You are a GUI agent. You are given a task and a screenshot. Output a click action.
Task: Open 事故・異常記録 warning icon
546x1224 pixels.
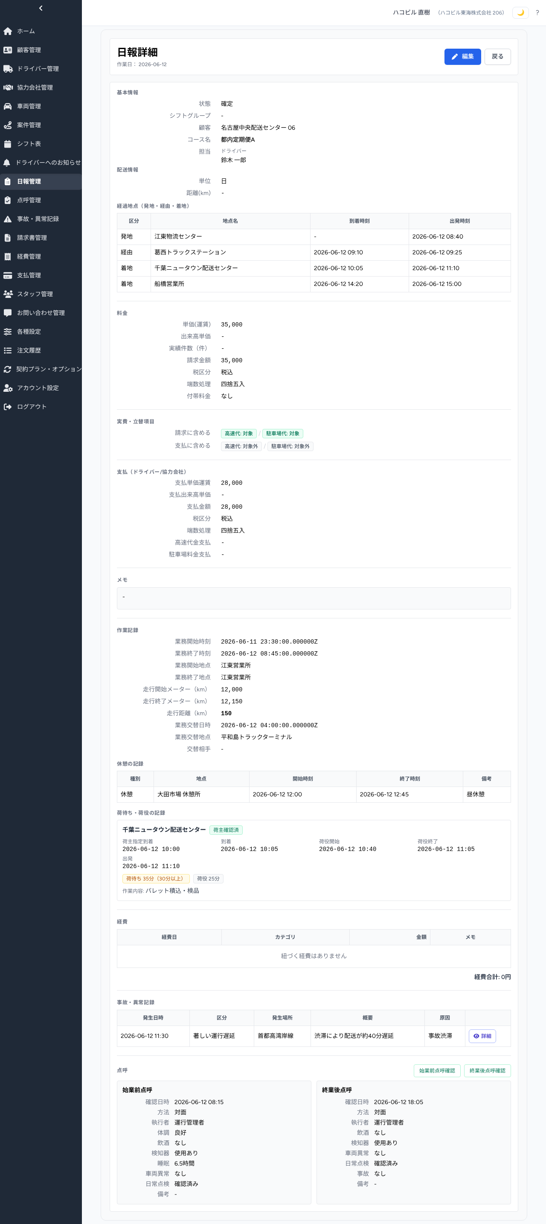point(8,219)
